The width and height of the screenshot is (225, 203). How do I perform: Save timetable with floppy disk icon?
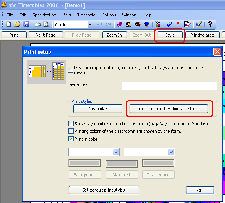(26, 24)
